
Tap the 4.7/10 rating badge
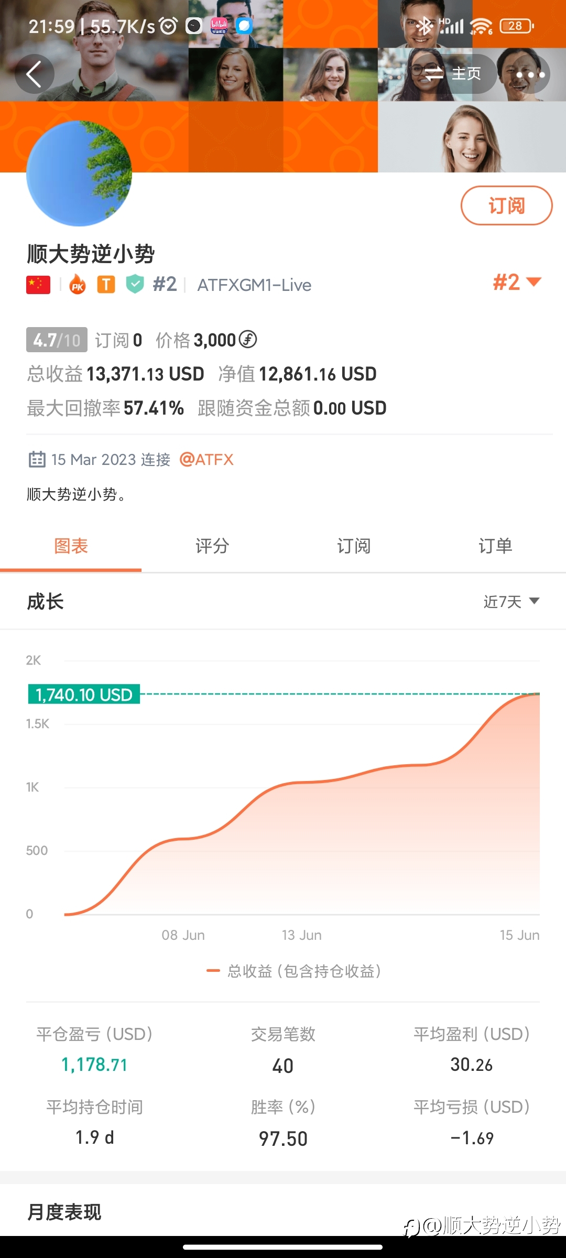pos(57,340)
